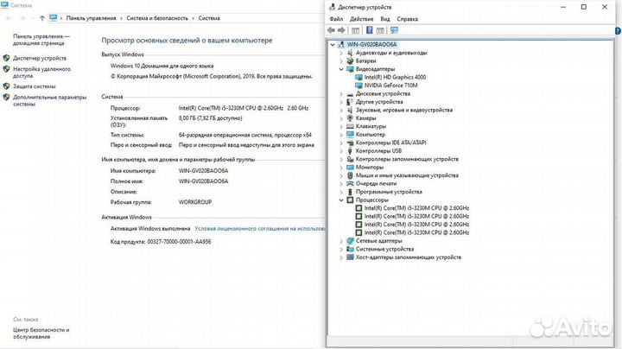The height and width of the screenshot is (349, 622).
Task: Click the display adapter icon beside Видеоадаптеры
Action: point(350,69)
